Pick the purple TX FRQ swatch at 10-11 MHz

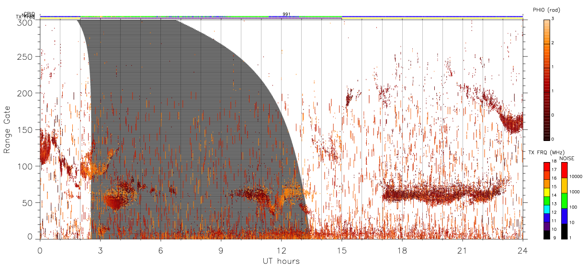pyautogui.click(x=546, y=227)
